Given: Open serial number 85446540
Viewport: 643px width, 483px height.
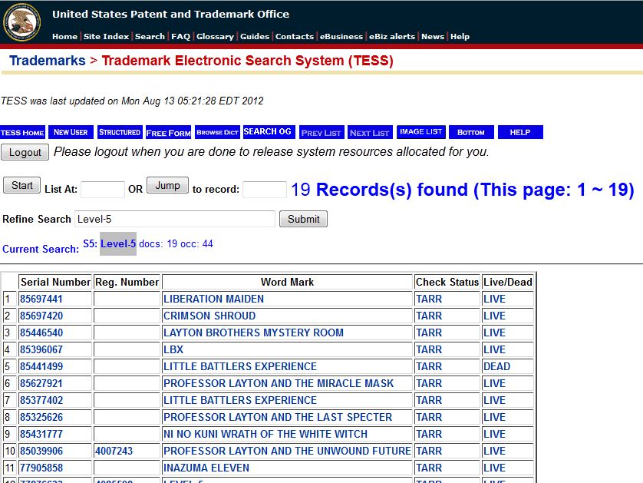Looking at the screenshot, I should click(x=41, y=332).
